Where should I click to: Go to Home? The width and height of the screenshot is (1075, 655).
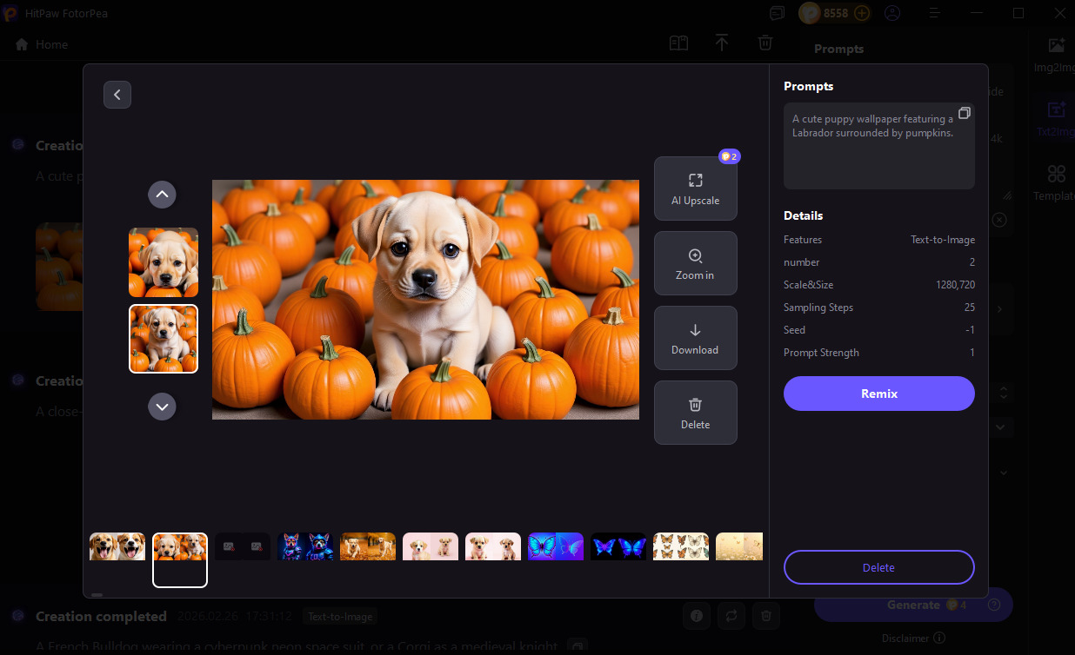tap(40, 43)
